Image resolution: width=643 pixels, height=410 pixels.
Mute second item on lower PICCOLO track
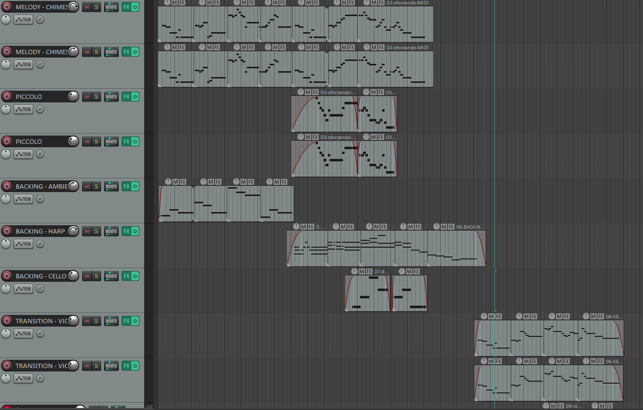point(373,137)
